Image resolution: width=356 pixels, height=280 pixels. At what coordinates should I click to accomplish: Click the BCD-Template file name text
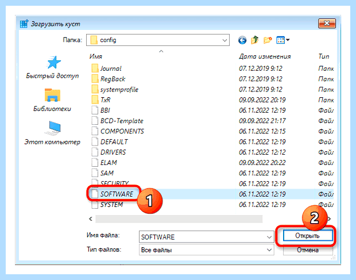[122, 121]
